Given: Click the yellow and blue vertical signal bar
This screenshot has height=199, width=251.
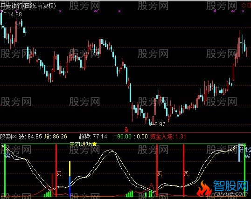Looking at the screenshot, I should [x=70, y=179].
